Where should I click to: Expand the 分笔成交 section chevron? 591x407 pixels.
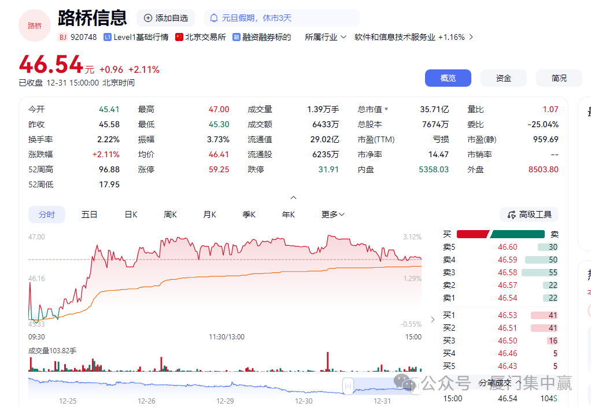click(519, 383)
